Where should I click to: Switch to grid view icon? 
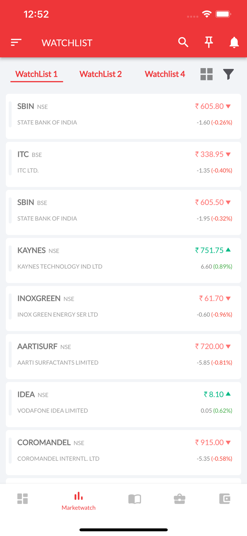coord(207,74)
